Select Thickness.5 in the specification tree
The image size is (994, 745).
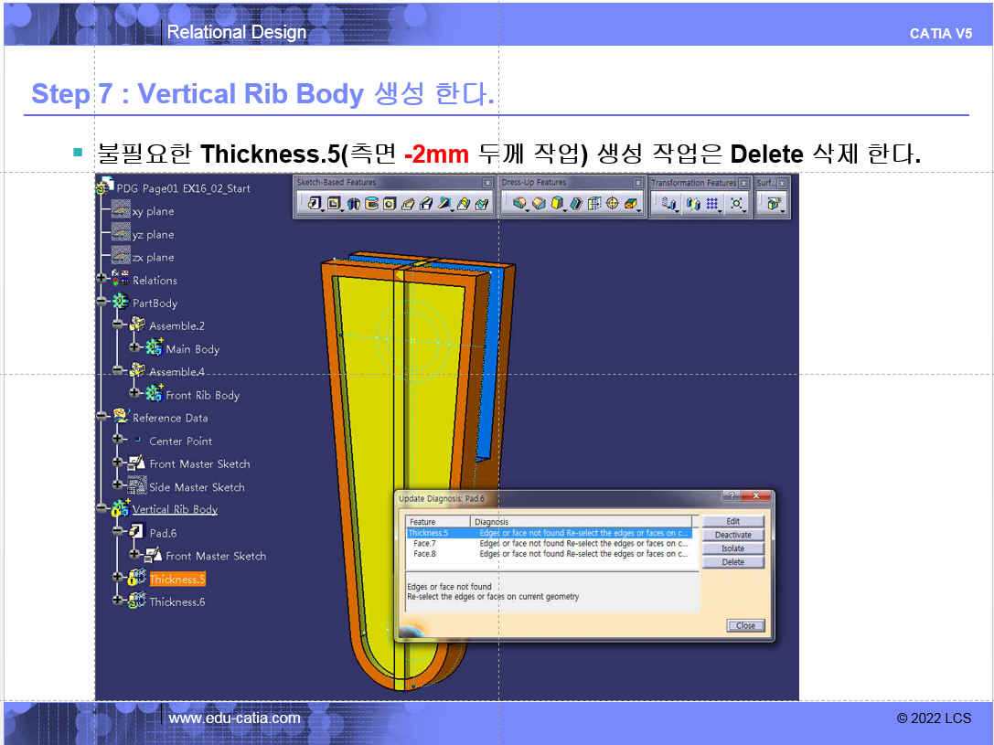click(177, 579)
